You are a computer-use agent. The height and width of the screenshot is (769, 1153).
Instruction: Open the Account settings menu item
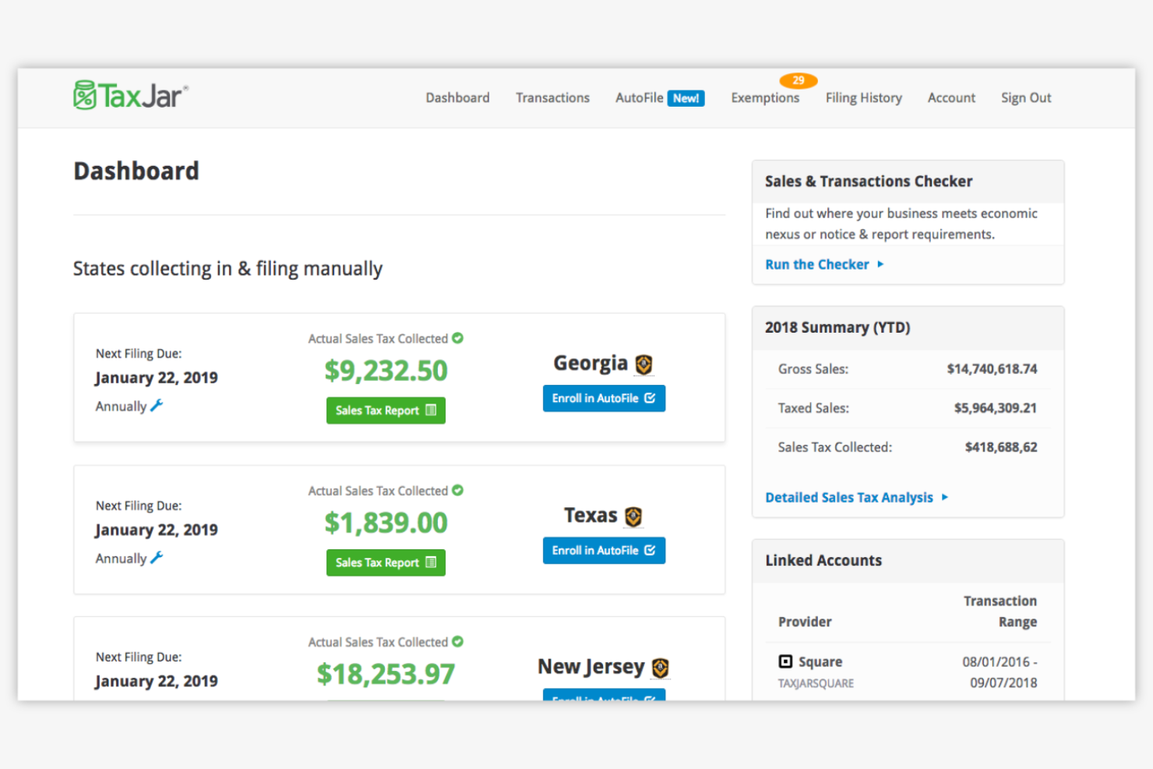click(951, 97)
